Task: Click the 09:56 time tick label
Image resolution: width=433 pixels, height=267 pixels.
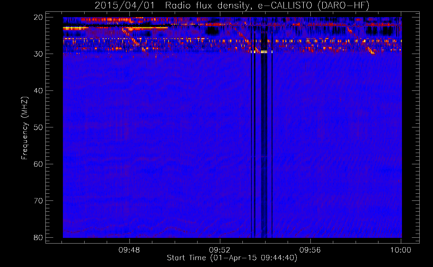Action: 310,250
